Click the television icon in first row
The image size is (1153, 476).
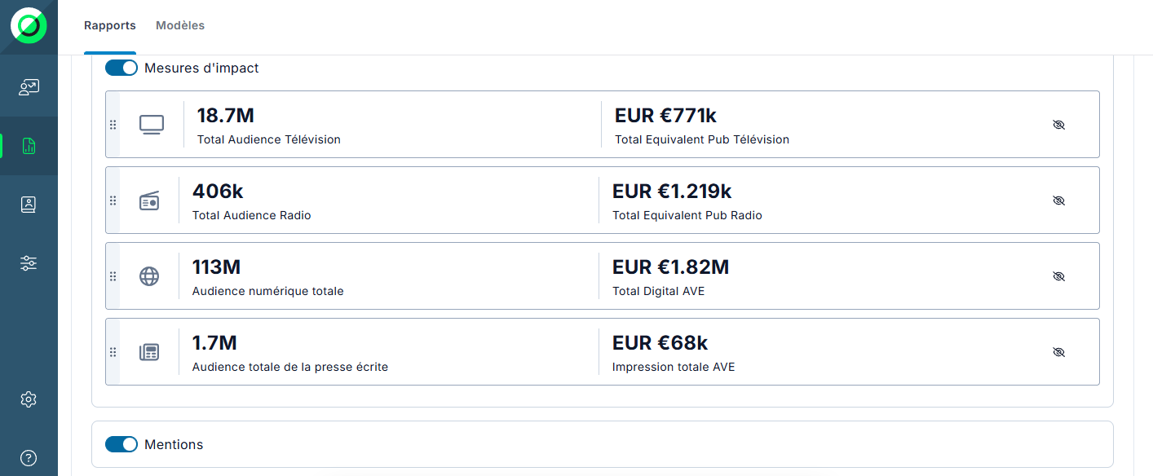point(152,125)
